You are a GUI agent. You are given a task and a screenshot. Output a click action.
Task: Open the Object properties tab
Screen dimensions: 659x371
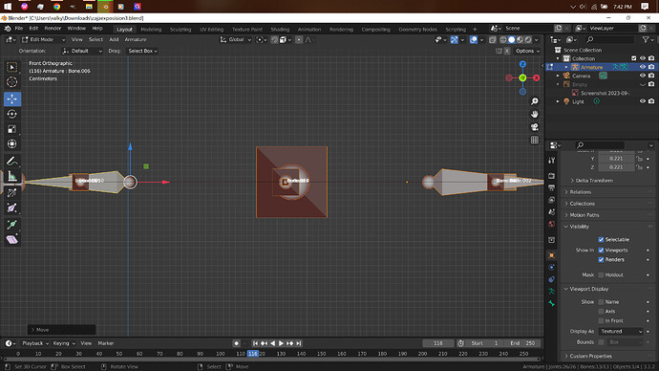click(x=552, y=255)
